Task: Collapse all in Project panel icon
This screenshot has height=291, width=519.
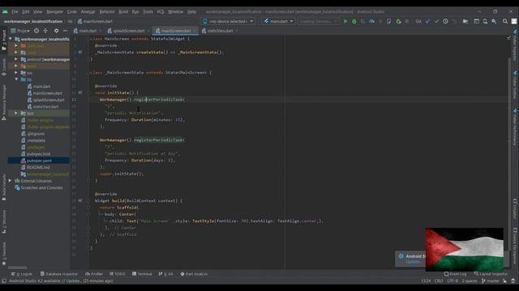Action: click(x=45, y=31)
